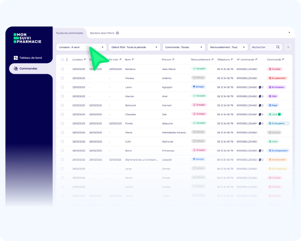301x241 pixels.
Task: Open the Livraison : À venir dropdown
Action: click(x=81, y=47)
